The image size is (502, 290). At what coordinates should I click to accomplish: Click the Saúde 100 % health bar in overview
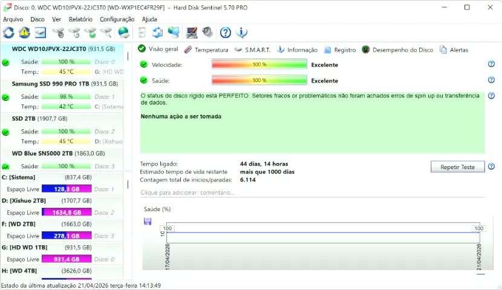click(x=259, y=80)
